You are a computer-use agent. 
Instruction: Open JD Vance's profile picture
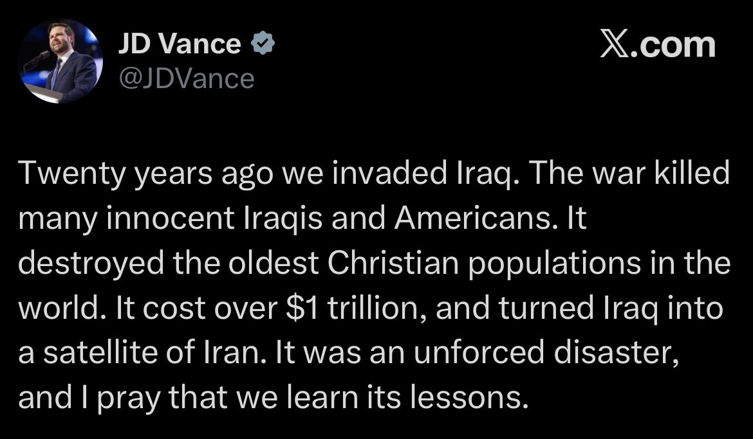coord(59,60)
